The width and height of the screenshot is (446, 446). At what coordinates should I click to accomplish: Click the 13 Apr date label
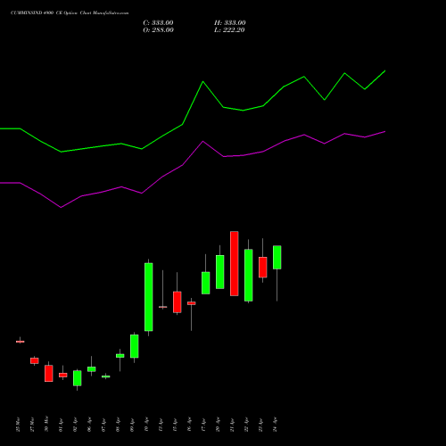click(161, 425)
